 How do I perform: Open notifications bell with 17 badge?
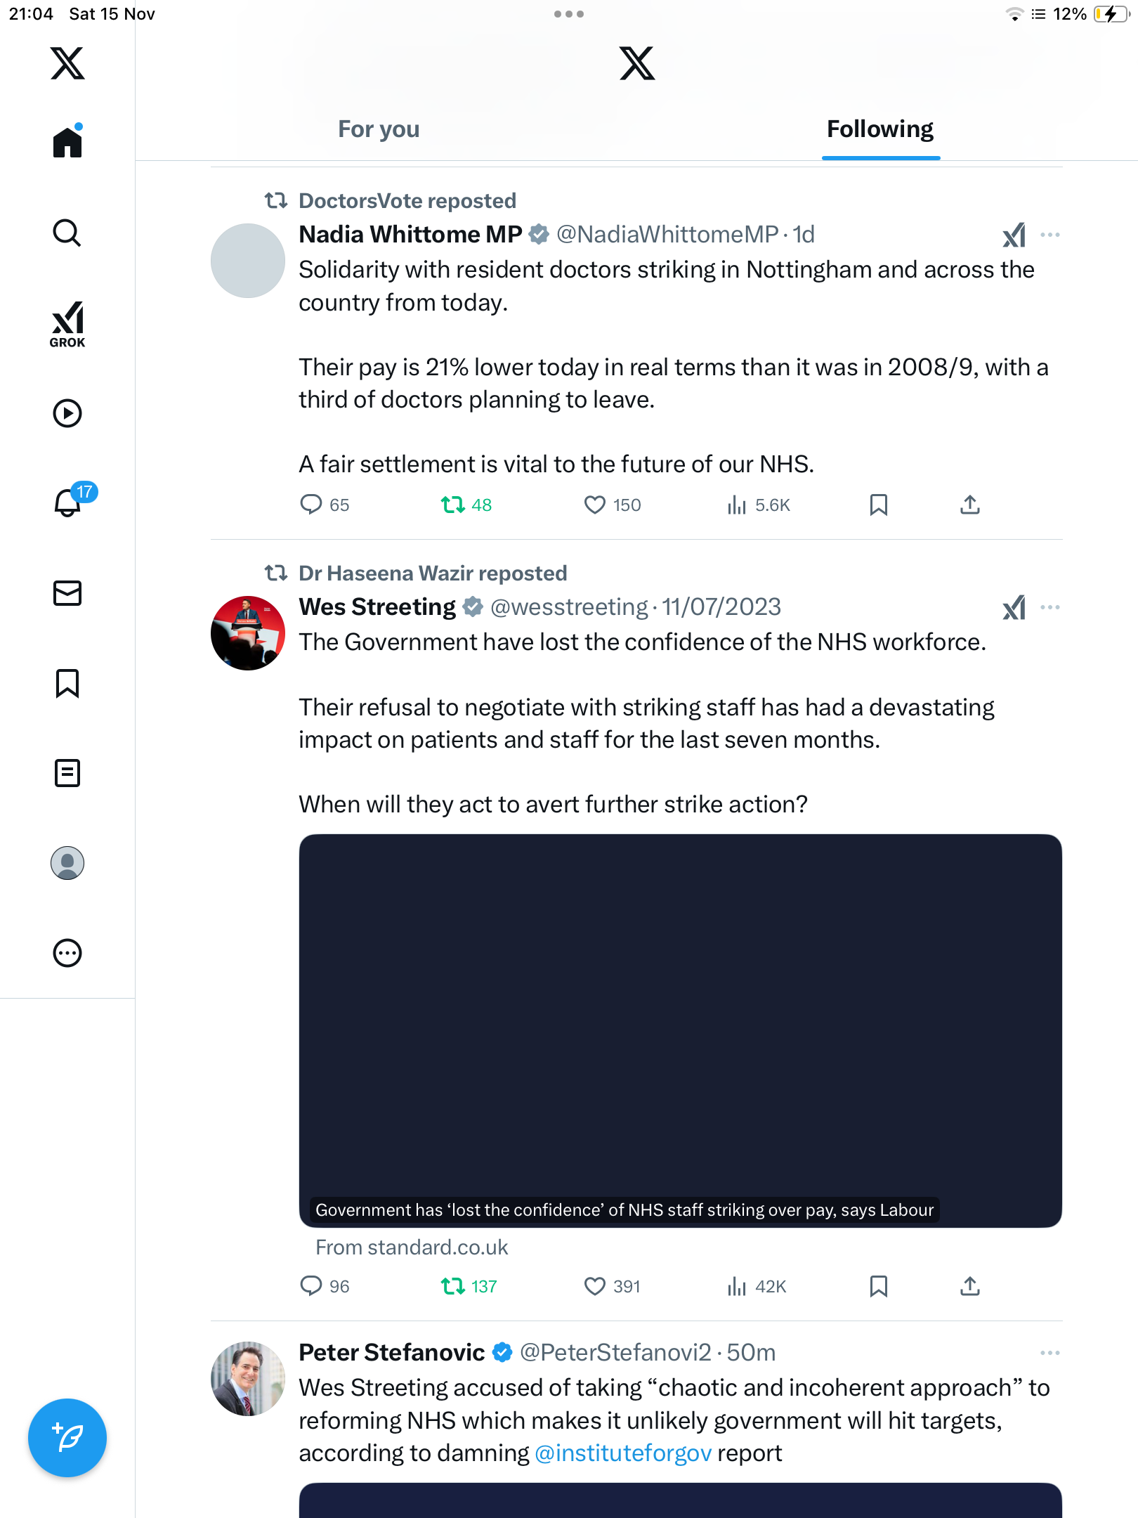point(68,502)
